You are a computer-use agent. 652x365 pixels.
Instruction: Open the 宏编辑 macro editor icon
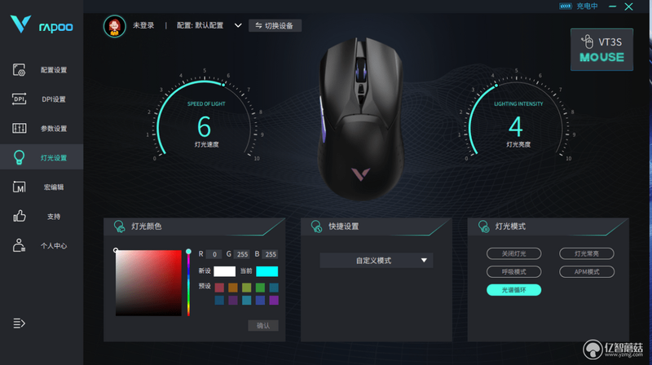(19, 187)
